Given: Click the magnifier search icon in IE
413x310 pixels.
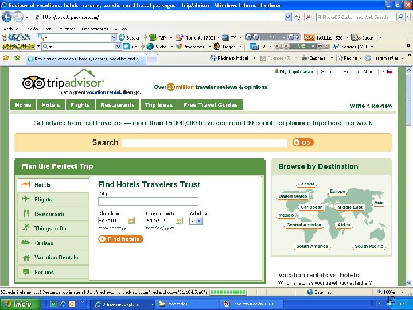Looking at the screenshot, I should [400, 17].
